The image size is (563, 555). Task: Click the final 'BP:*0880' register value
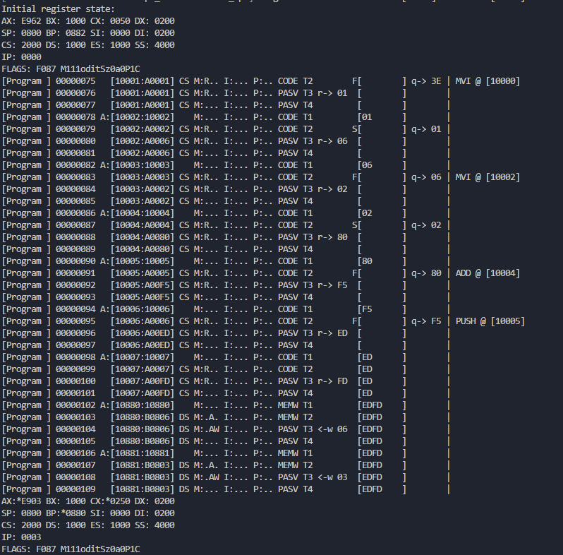coord(66,513)
